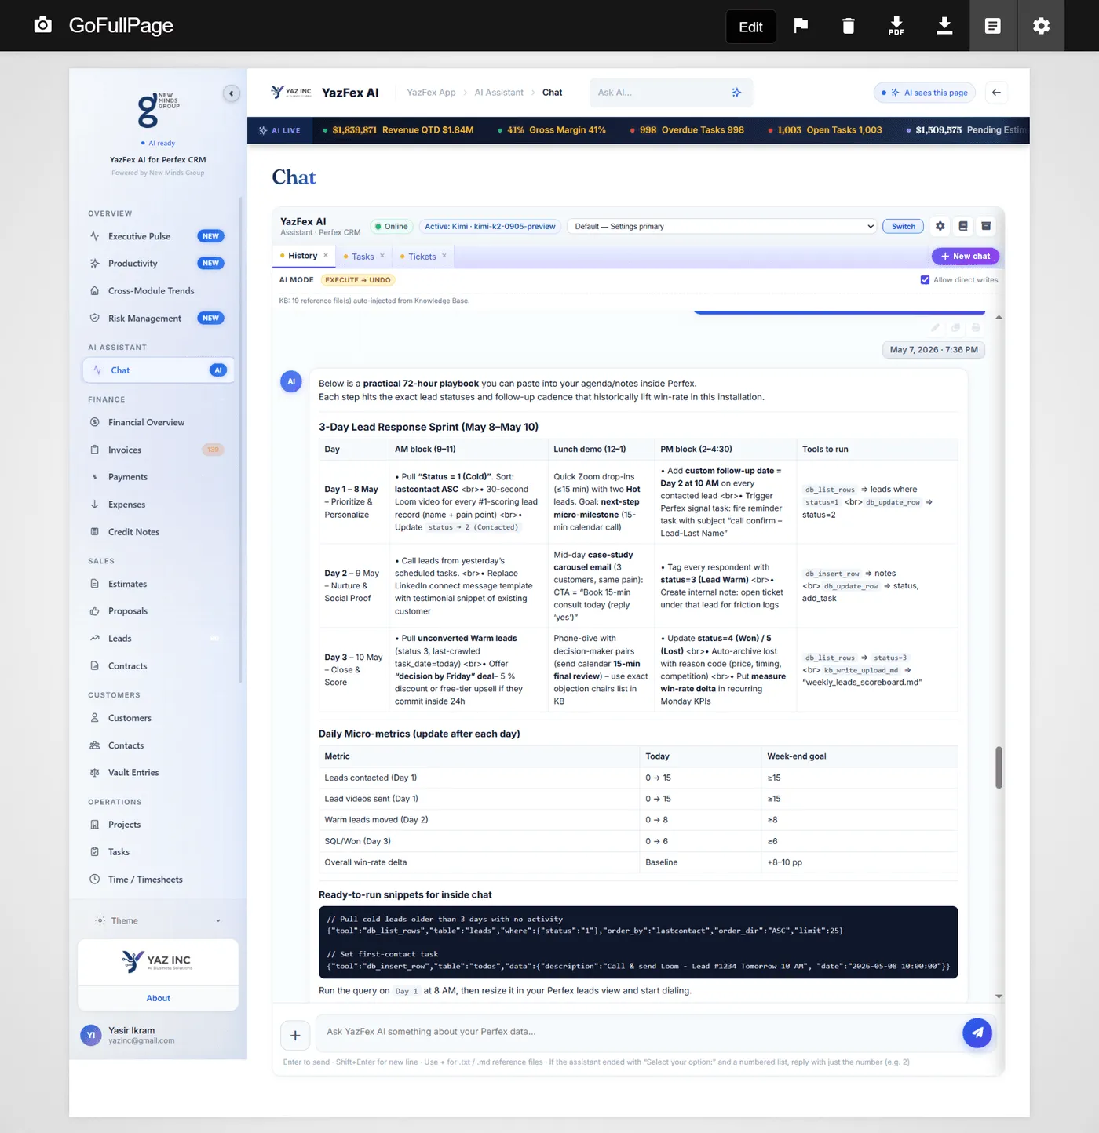Click the Online status badge
The image size is (1099, 1133).
coord(391,227)
